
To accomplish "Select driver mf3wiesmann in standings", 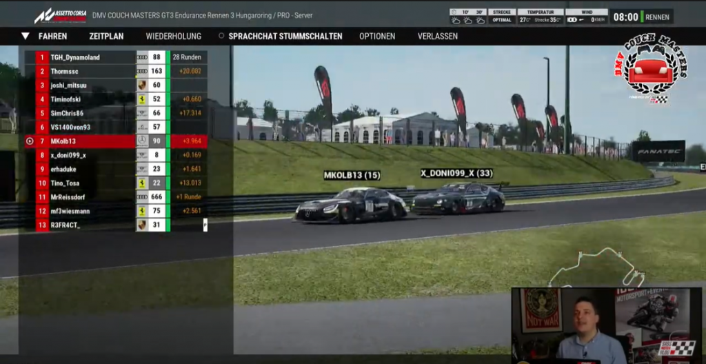I will pyautogui.click(x=70, y=211).
